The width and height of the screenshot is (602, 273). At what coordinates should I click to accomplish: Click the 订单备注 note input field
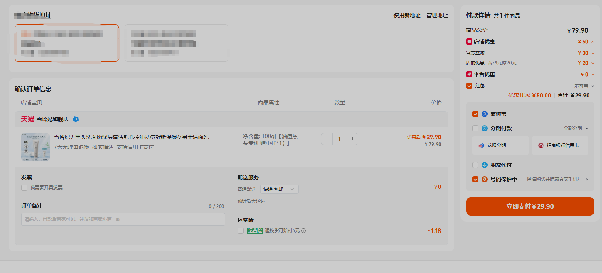click(x=123, y=219)
